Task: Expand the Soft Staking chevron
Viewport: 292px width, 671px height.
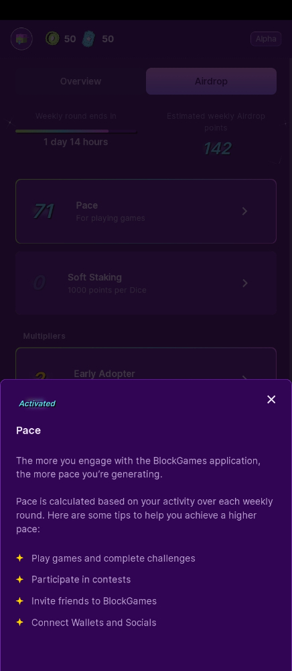Action: (244, 283)
